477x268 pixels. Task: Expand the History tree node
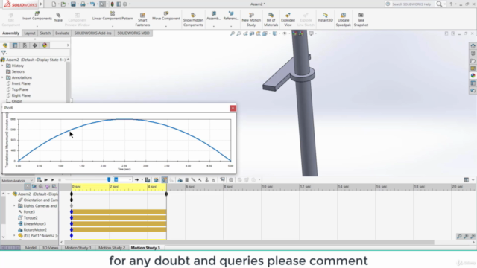(3, 66)
